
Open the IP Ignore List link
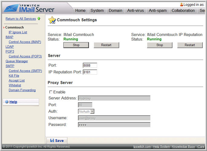18,32
